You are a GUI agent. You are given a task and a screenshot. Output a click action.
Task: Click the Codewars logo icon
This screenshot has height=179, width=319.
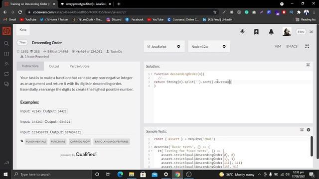coord(6,31)
